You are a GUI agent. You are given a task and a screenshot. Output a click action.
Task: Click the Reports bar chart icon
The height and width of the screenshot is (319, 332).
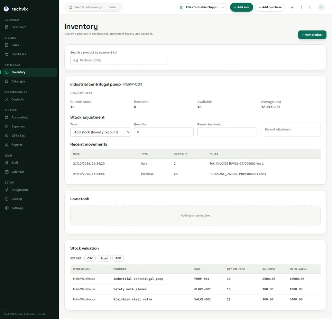[7, 145]
